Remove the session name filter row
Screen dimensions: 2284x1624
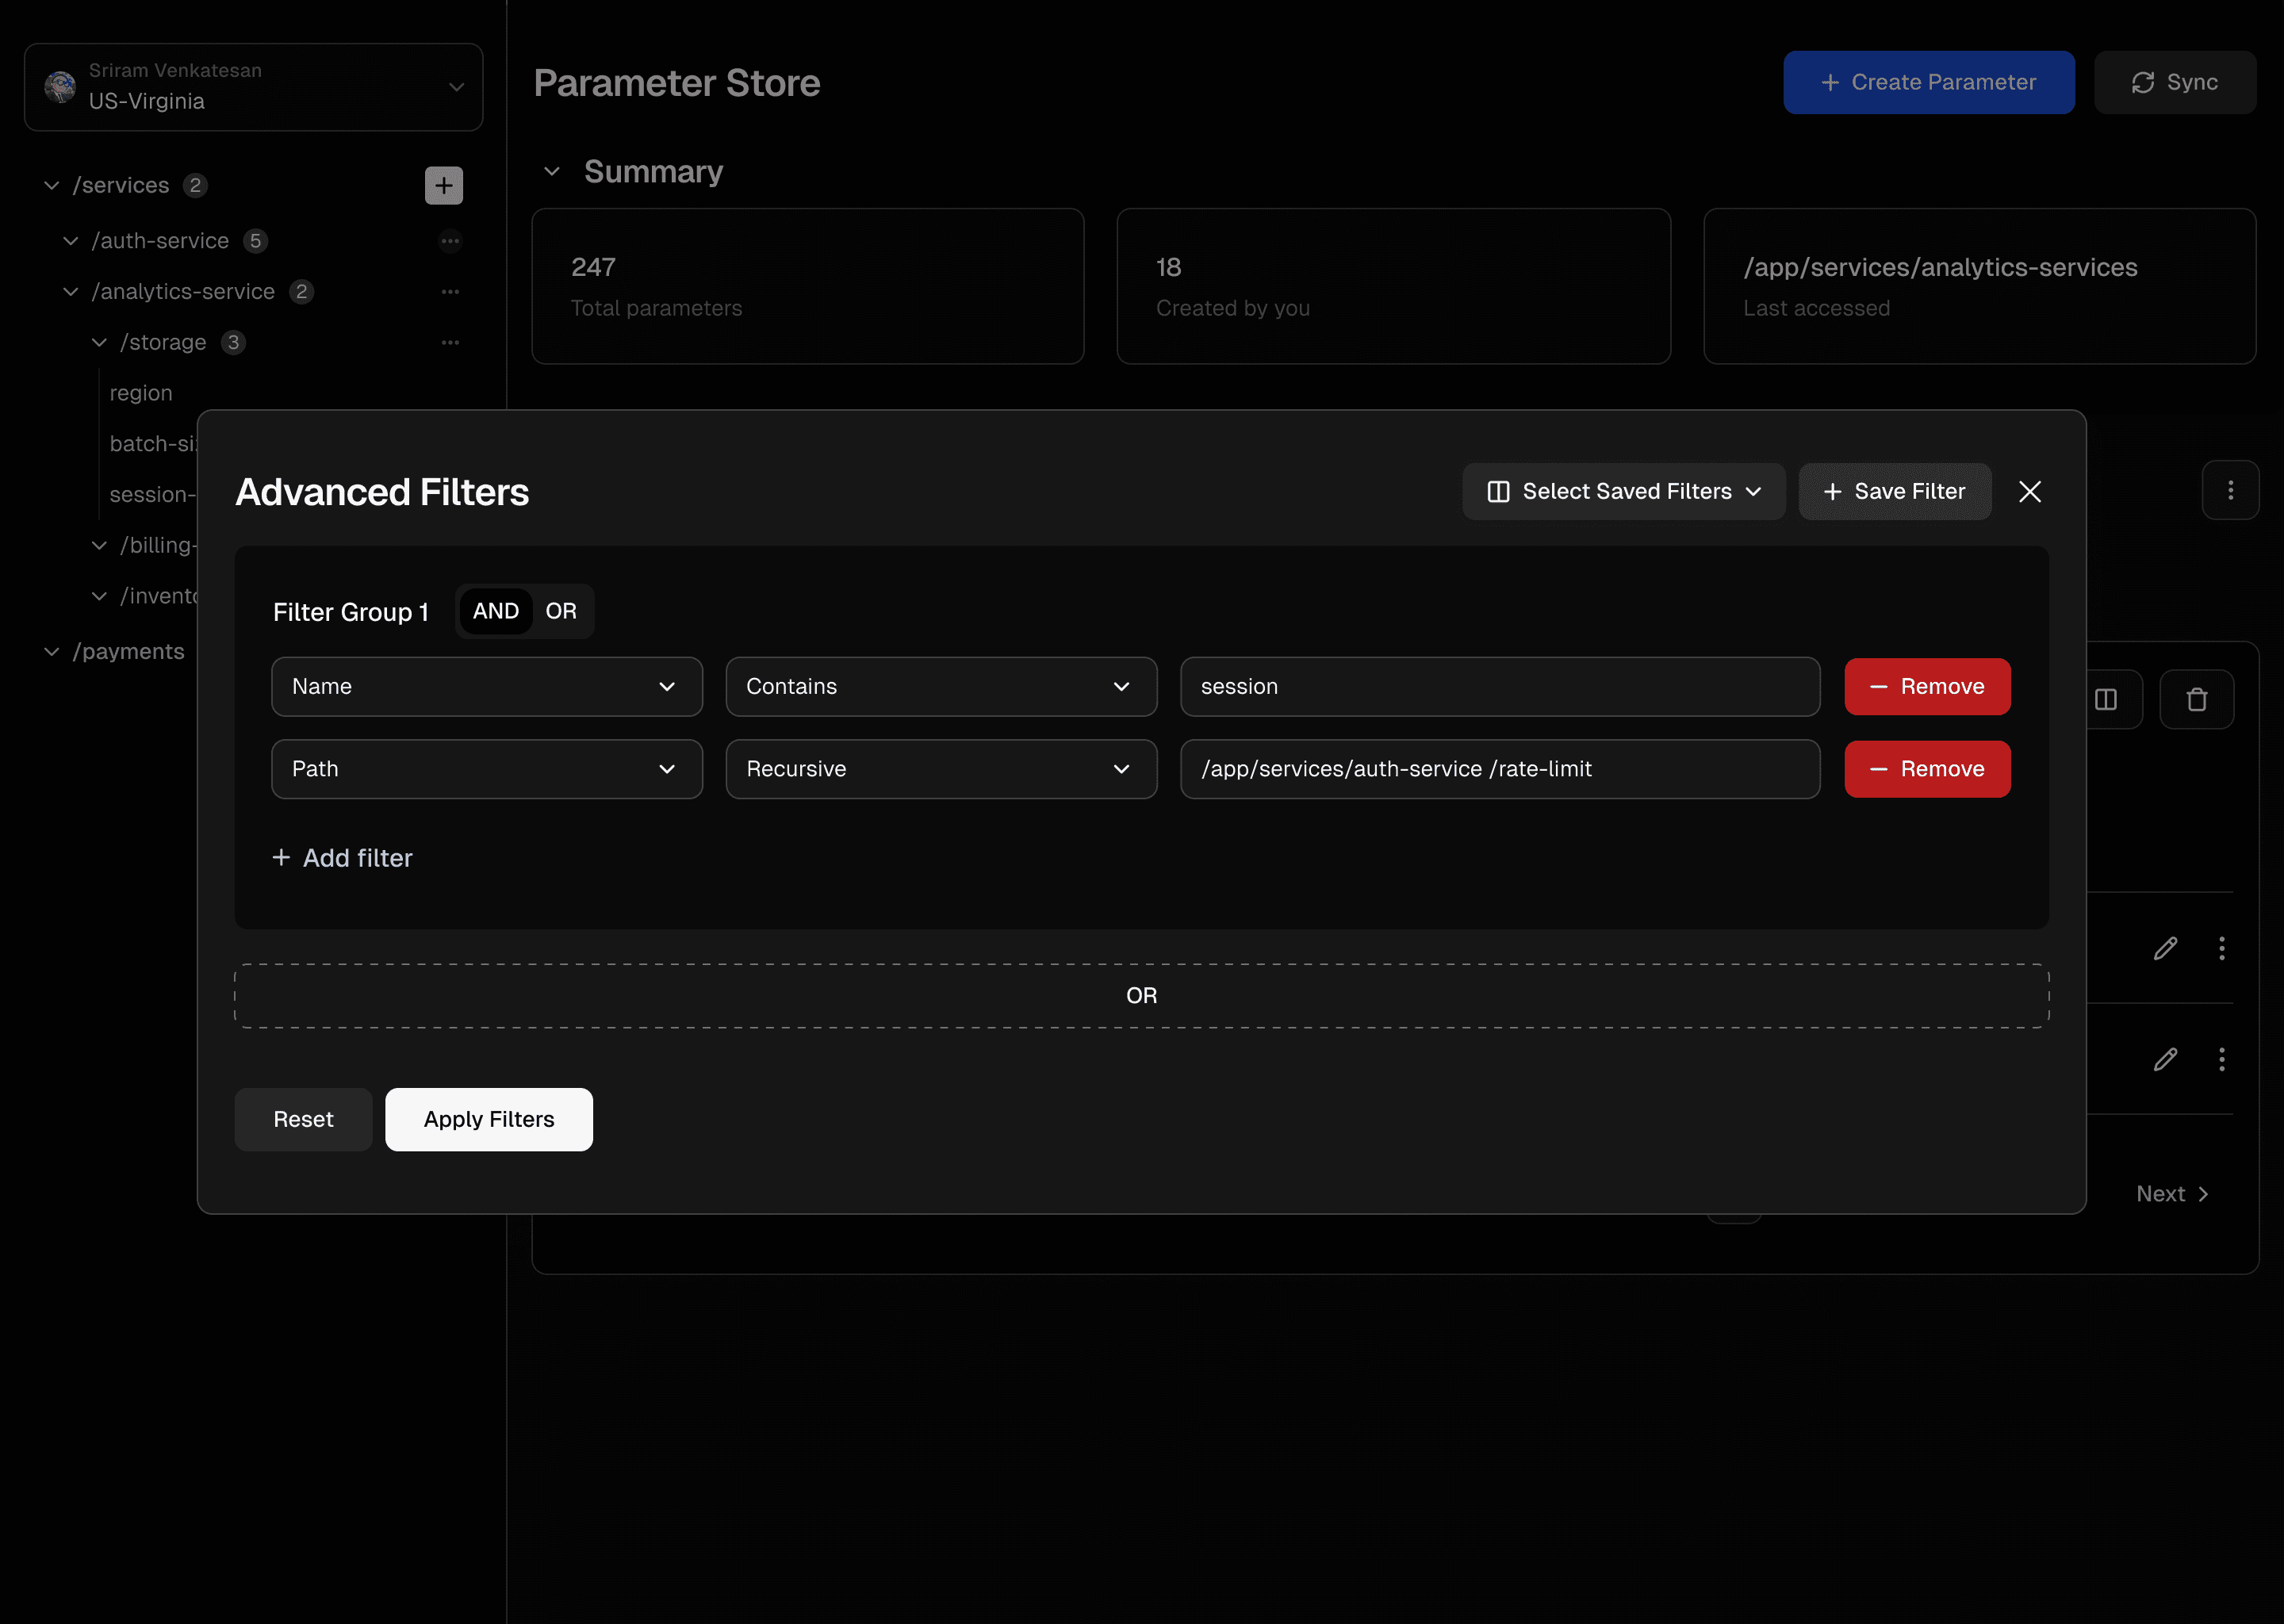[x=1926, y=687]
